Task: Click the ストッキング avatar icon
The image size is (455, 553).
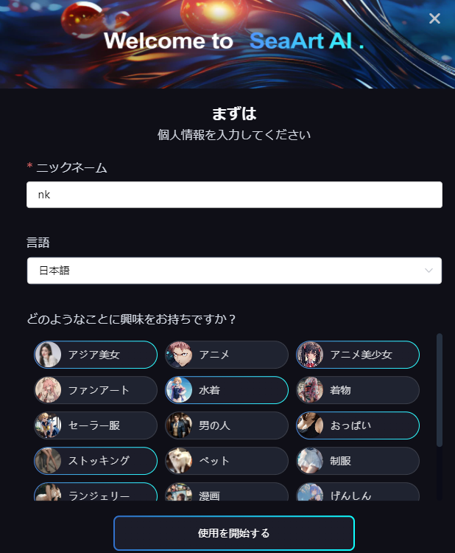Action: (x=49, y=461)
